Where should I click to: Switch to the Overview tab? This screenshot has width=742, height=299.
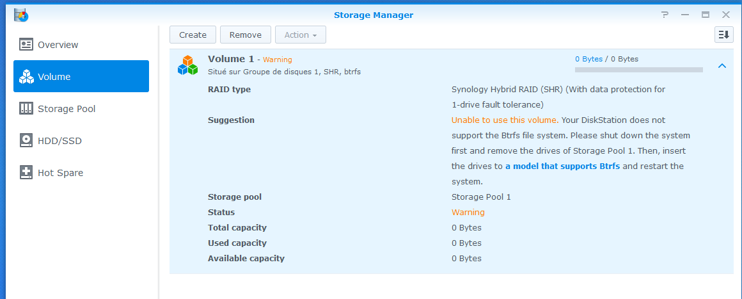pos(58,45)
